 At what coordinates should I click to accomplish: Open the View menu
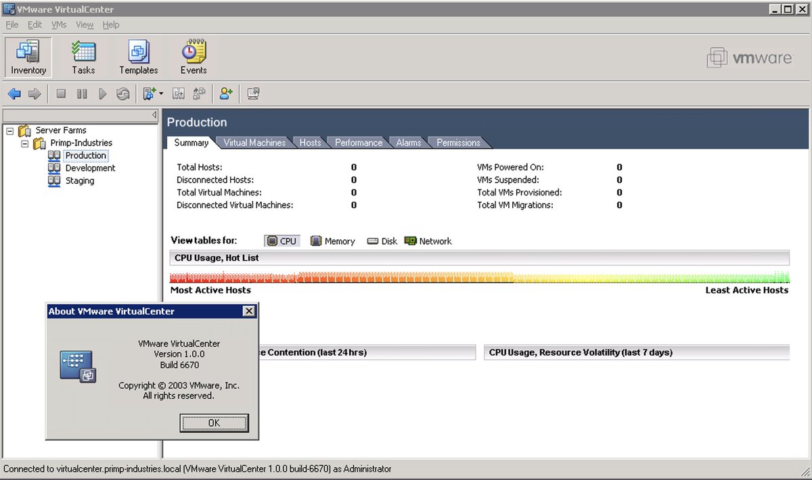click(x=85, y=25)
